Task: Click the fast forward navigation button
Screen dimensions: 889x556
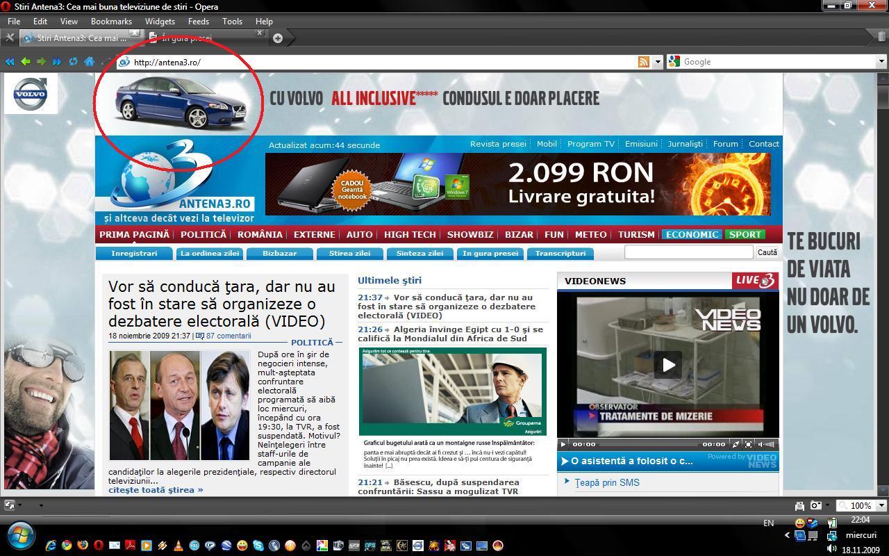Action: click(57, 62)
